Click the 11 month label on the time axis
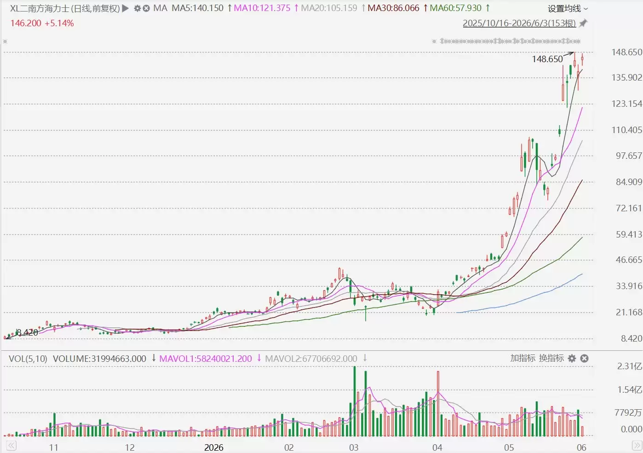Screen dimensions: 643x453 54,447
